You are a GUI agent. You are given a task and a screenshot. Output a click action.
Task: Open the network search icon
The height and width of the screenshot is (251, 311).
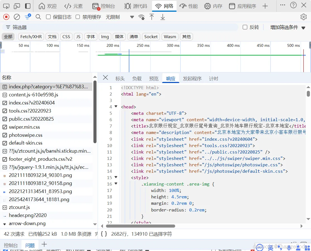coord(38,17)
